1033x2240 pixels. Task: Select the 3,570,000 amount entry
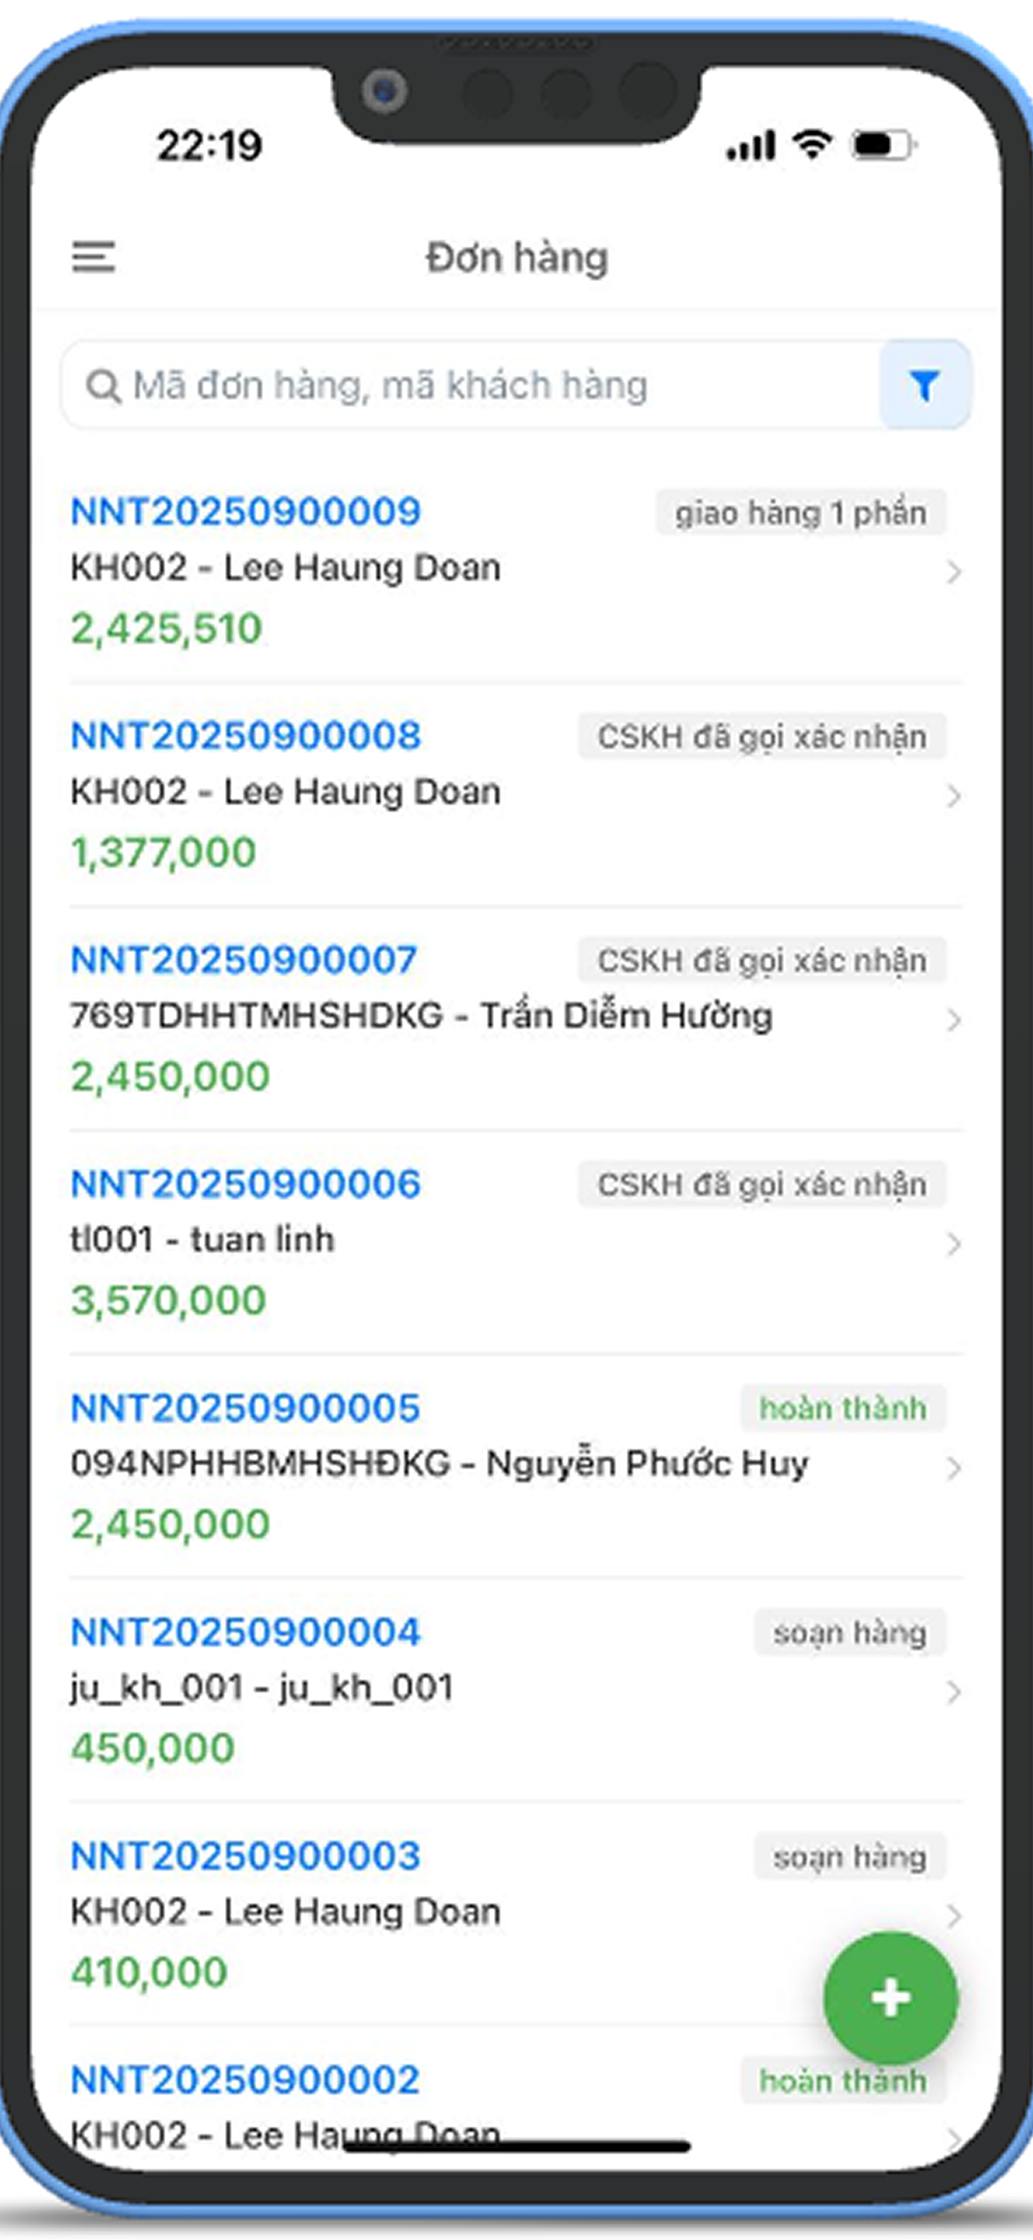pyautogui.click(x=169, y=1301)
